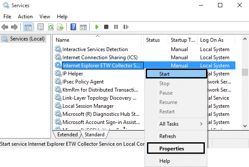Image resolution: width=249 pixels, height=167 pixels.
Task: Open the toolbar Properties icon
Action: (41, 27)
